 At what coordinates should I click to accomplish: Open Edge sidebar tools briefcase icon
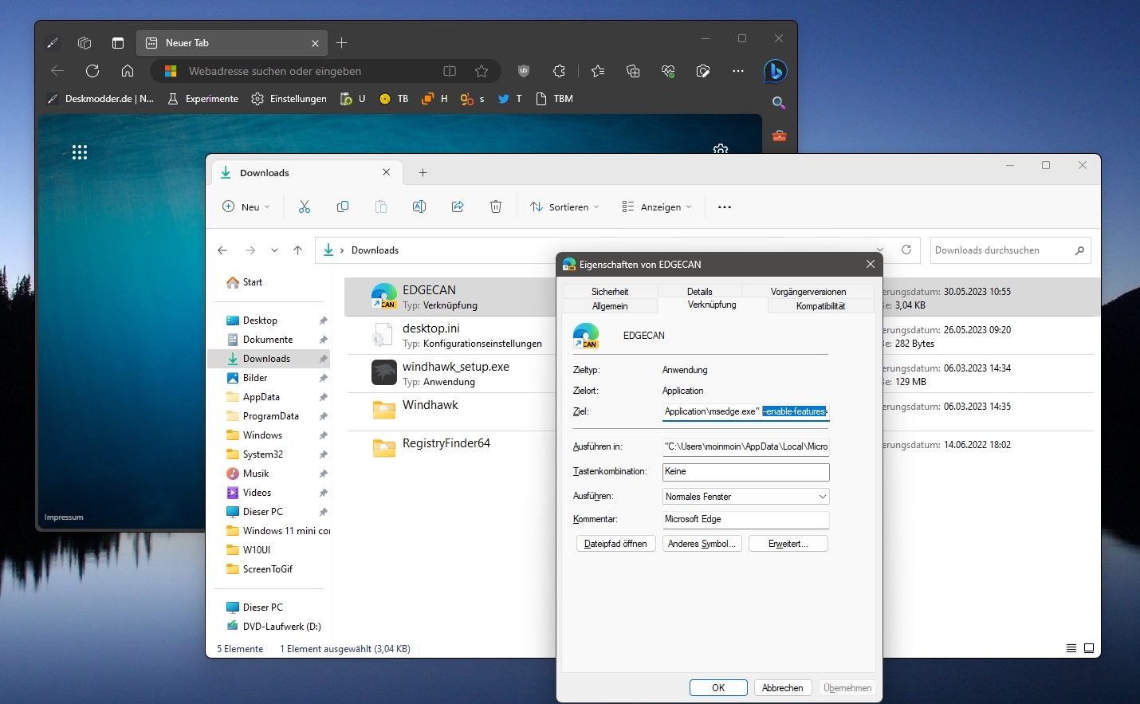point(779,136)
